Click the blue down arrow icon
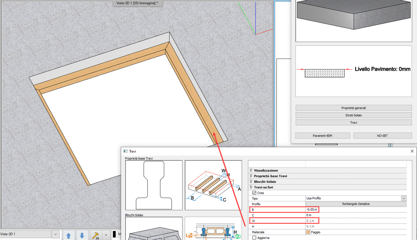This screenshot has width=417, height=240. click(x=82, y=235)
